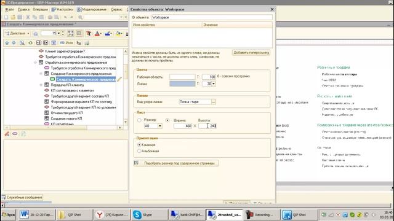Click the pink oval shape icon below tree
The width and height of the screenshot is (394, 221).
pyautogui.click(x=15, y=134)
